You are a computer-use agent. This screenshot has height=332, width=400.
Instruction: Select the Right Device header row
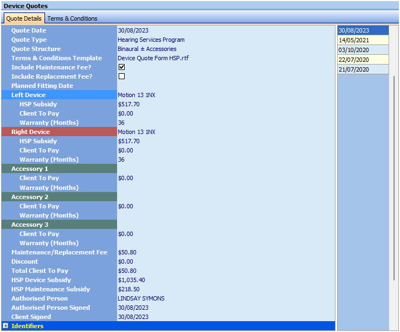(59, 132)
